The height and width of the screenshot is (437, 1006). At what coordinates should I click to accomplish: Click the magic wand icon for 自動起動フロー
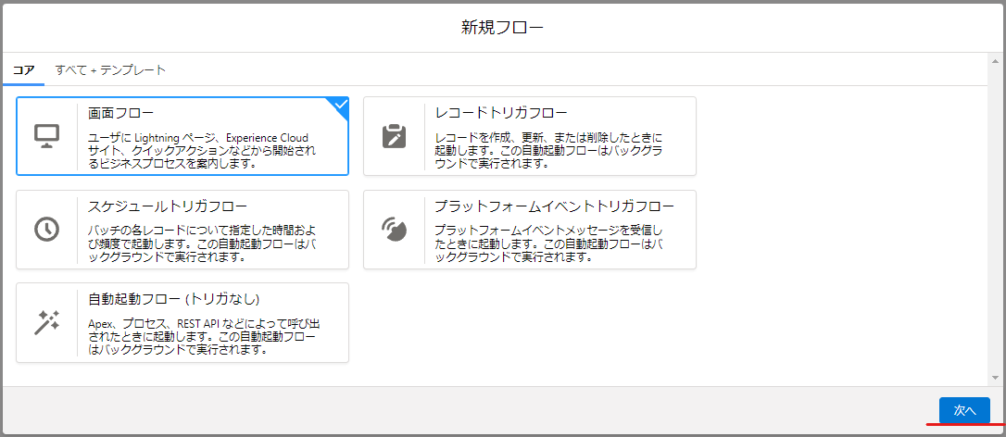(x=47, y=322)
